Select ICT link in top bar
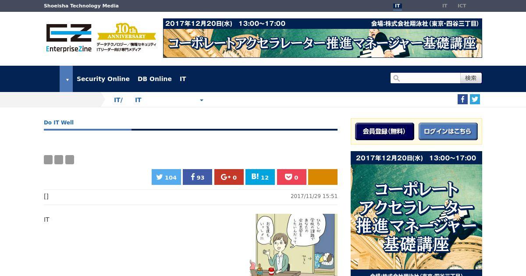Image resolution: width=526 pixels, height=276 pixels. [x=462, y=6]
